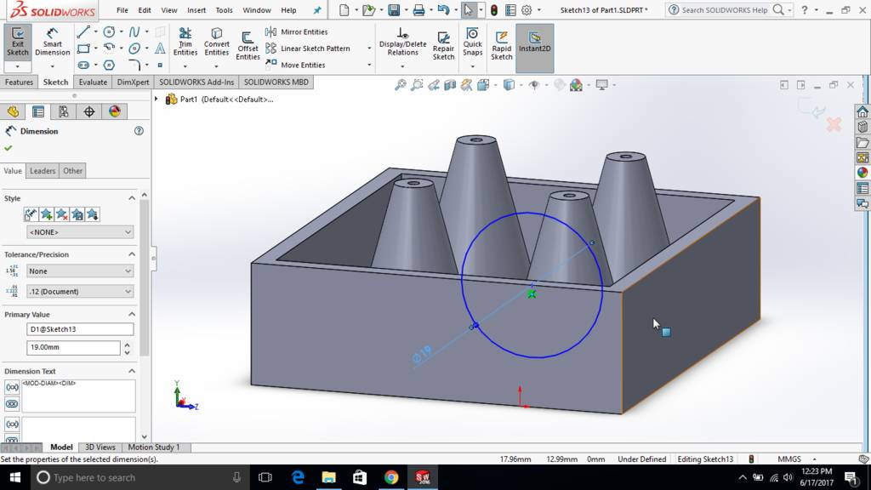Open the .12 (Document) precision dropdown
This screenshot has height=490, width=871.
pyautogui.click(x=80, y=291)
